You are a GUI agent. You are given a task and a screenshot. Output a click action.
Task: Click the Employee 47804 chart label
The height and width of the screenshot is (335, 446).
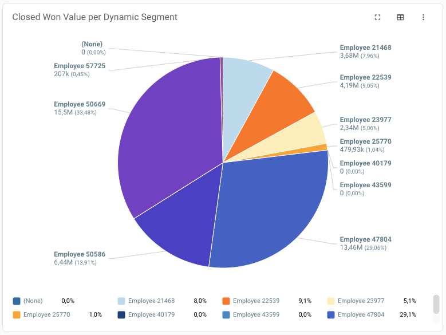[365, 239]
